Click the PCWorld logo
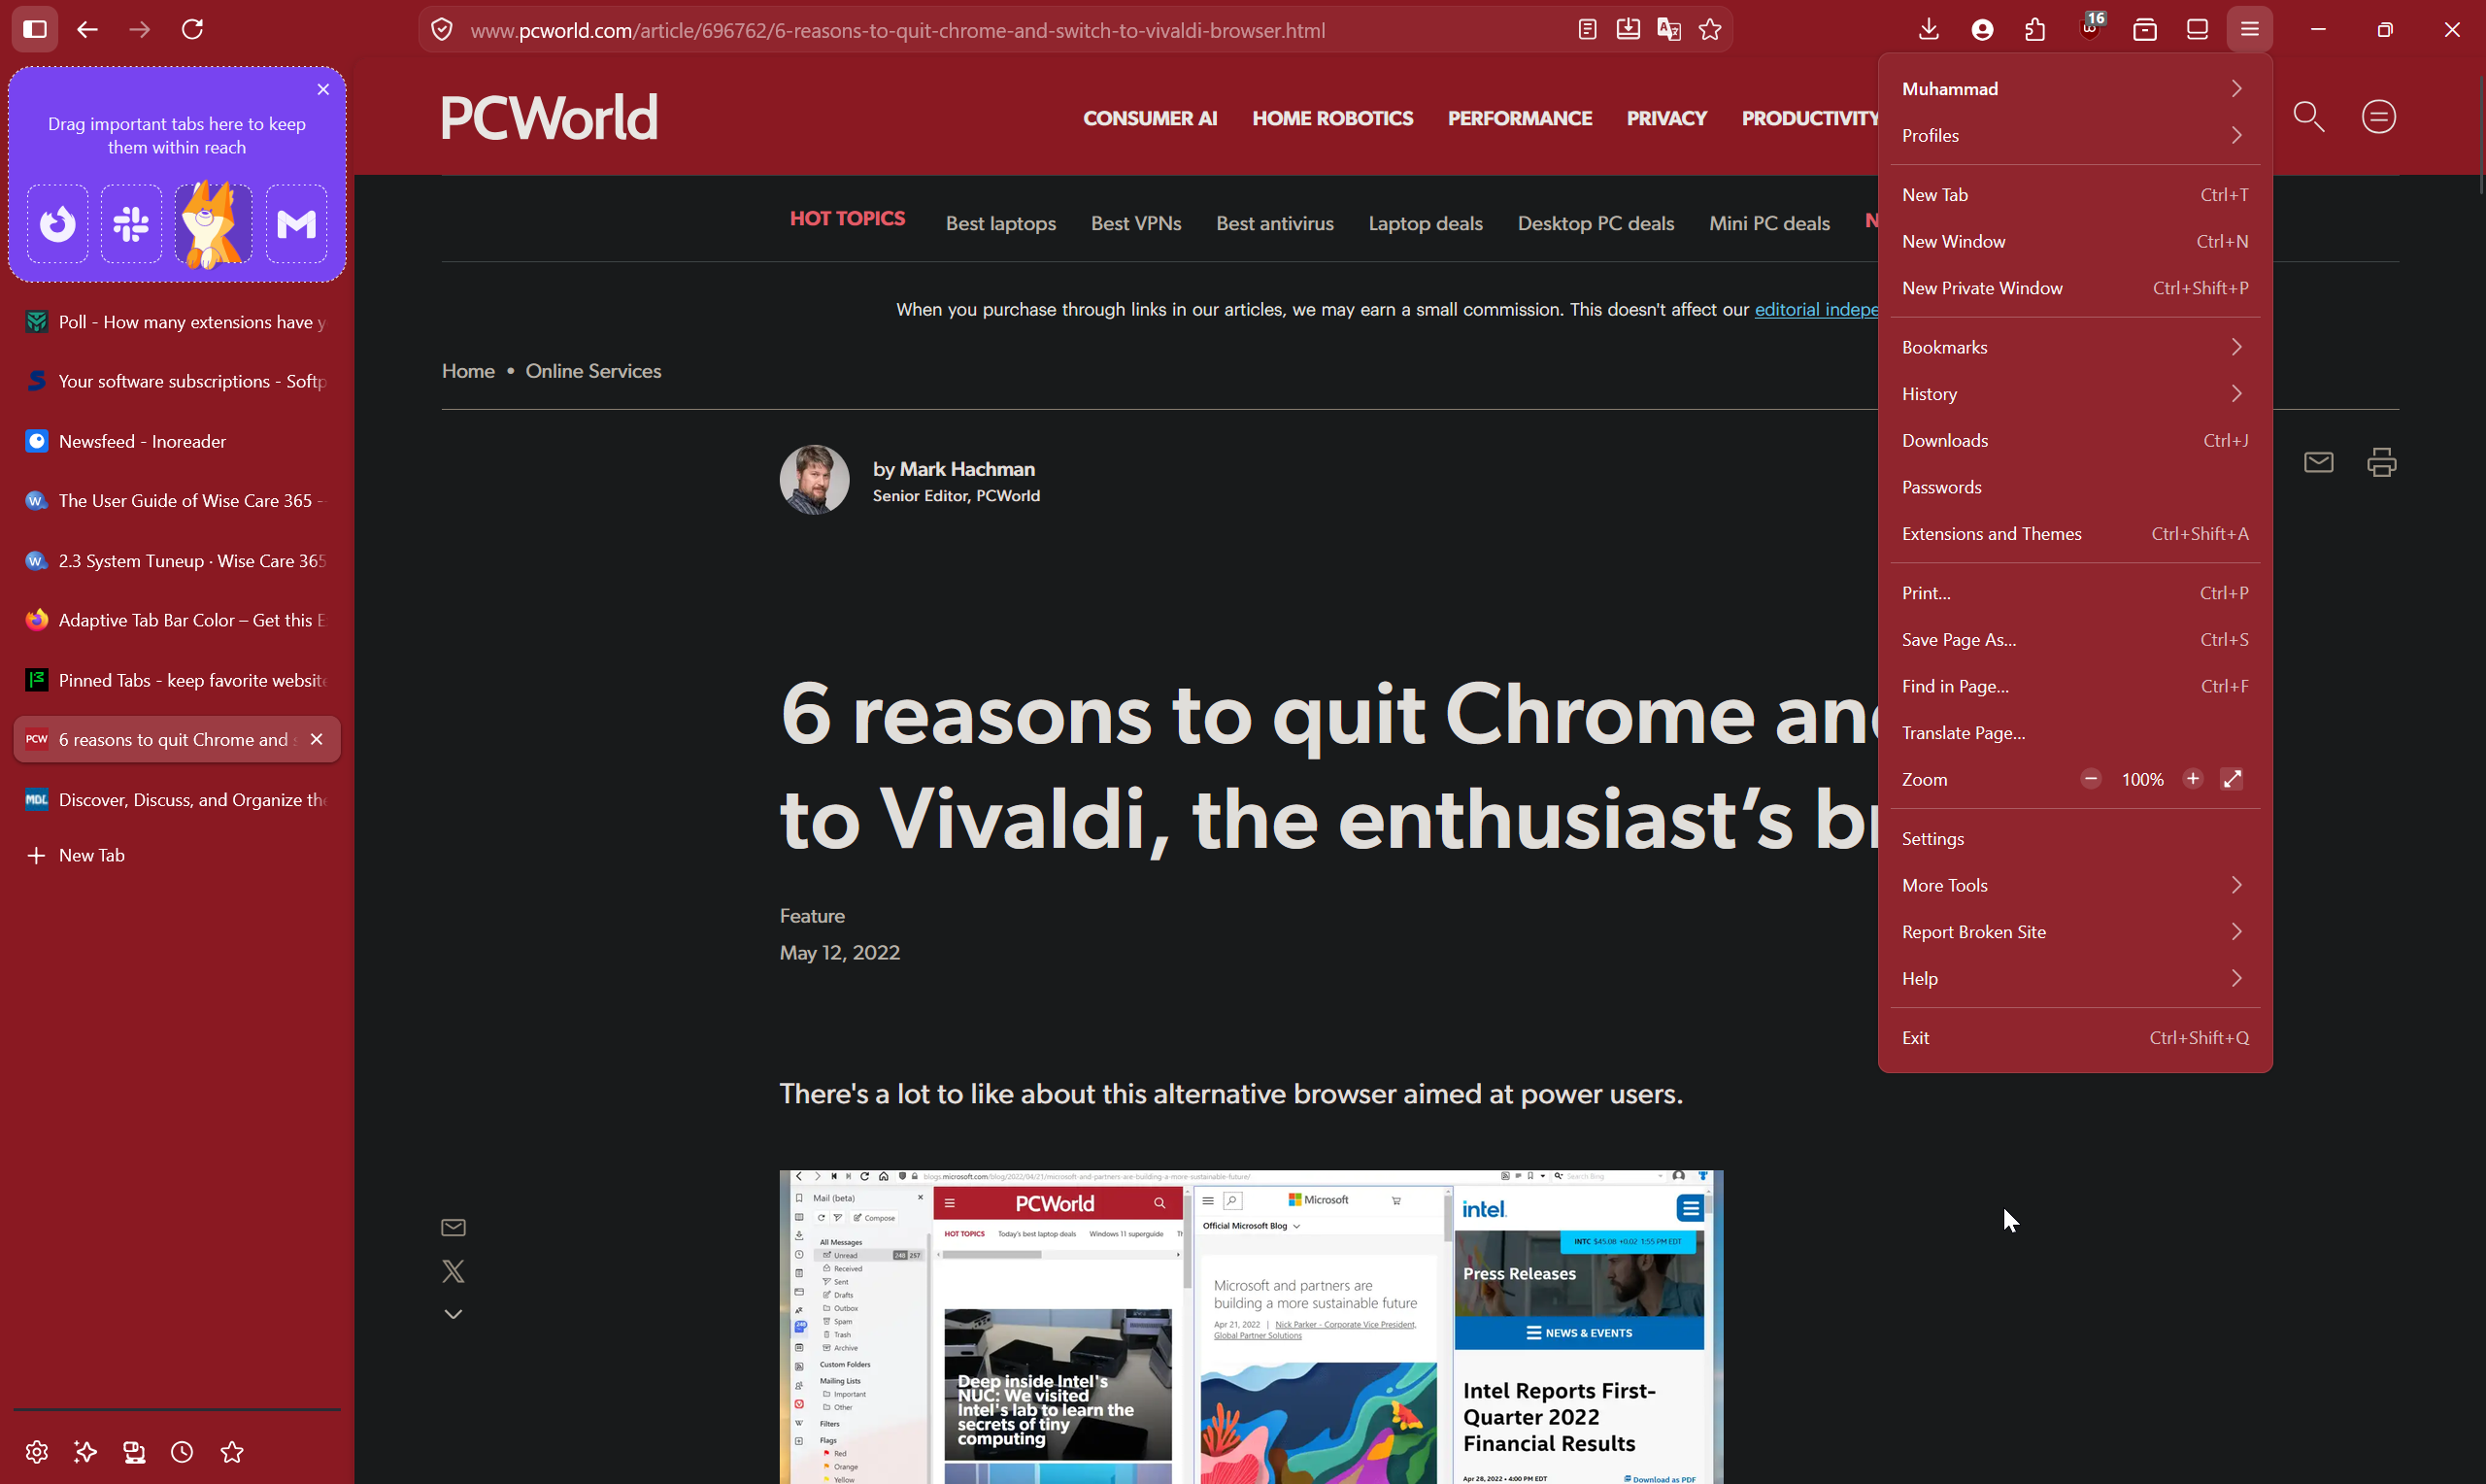The image size is (2486, 1484). [x=549, y=117]
